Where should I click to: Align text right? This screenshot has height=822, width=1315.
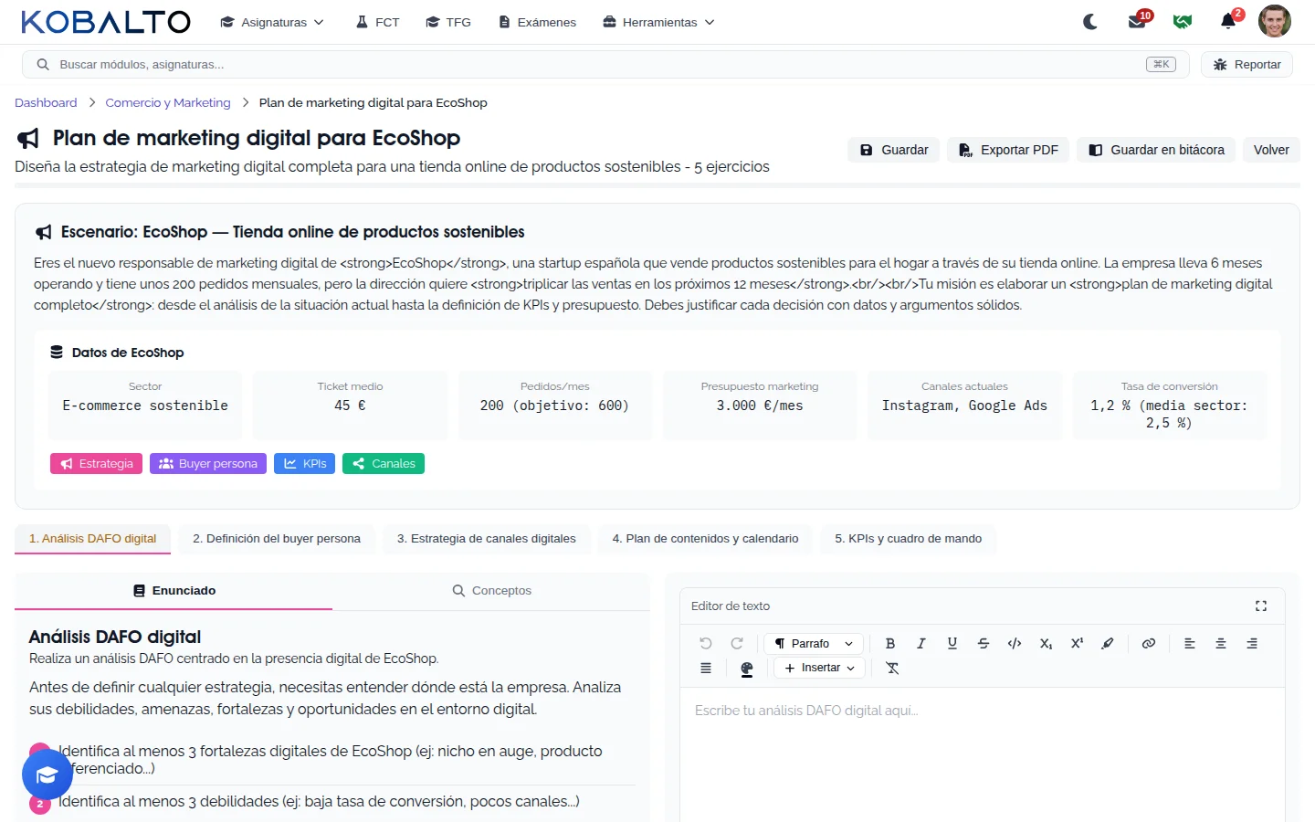click(x=1252, y=643)
